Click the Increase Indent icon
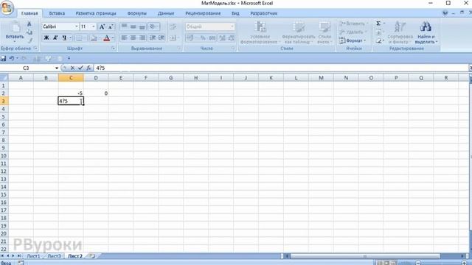The width and height of the screenshot is (472, 265). (162, 38)
